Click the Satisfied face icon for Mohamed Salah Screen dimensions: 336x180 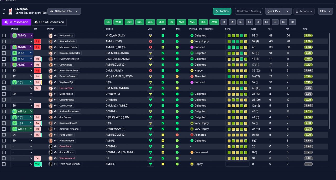192,47
